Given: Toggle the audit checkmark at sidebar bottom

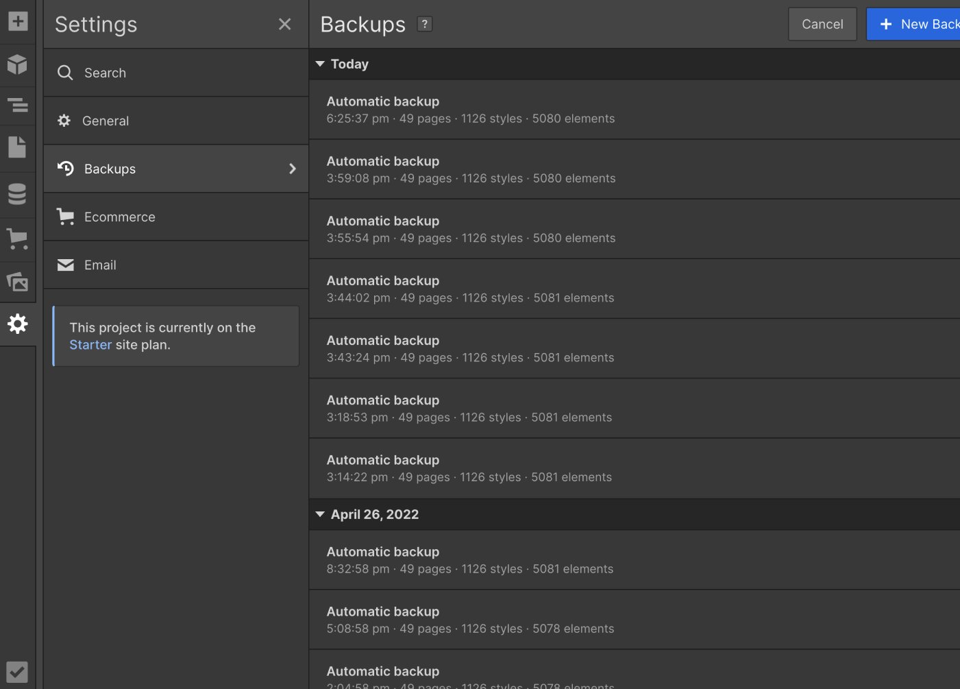Looking at the screenshot, I should 18,671.
